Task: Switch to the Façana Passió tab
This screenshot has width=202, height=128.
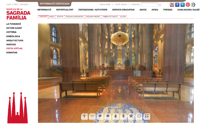Action: click(x=93, y=17)
